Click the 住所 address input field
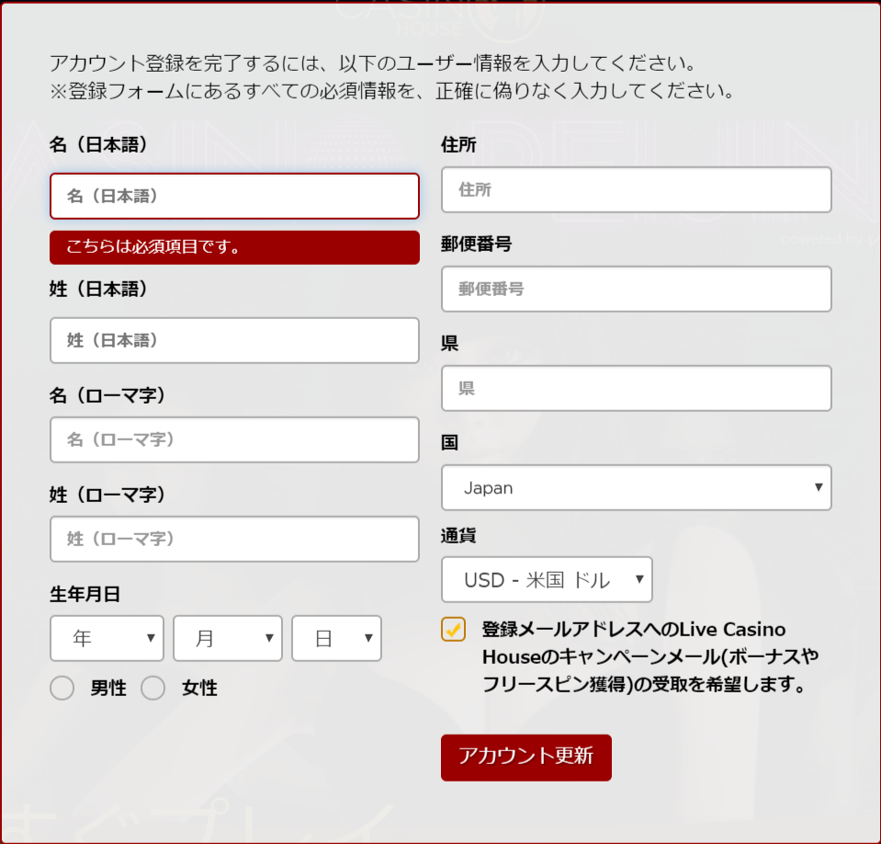This screenshot has height=844, width=881. click(x=637, y=189)
